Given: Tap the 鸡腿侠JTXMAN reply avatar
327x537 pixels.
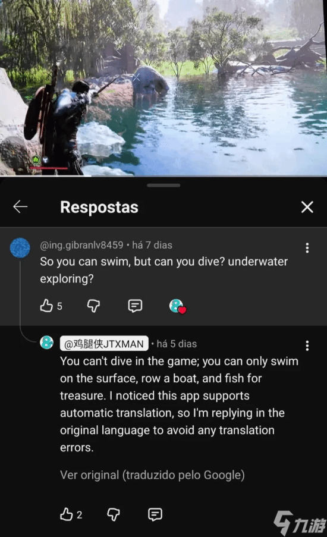Looking at the screenshot, I should 47,342.
